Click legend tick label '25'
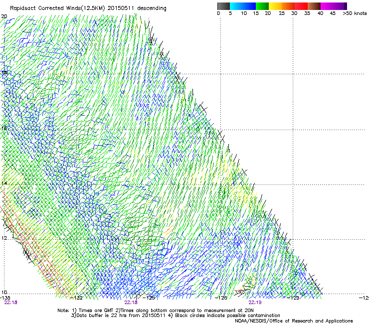 282,13
